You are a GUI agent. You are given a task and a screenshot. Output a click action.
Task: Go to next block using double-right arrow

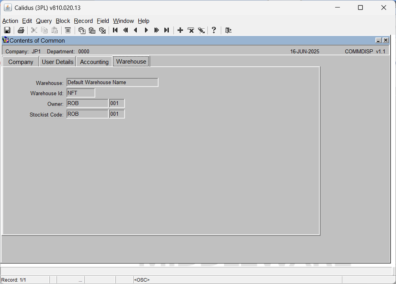pyautogui.click(x=157, y=30)
